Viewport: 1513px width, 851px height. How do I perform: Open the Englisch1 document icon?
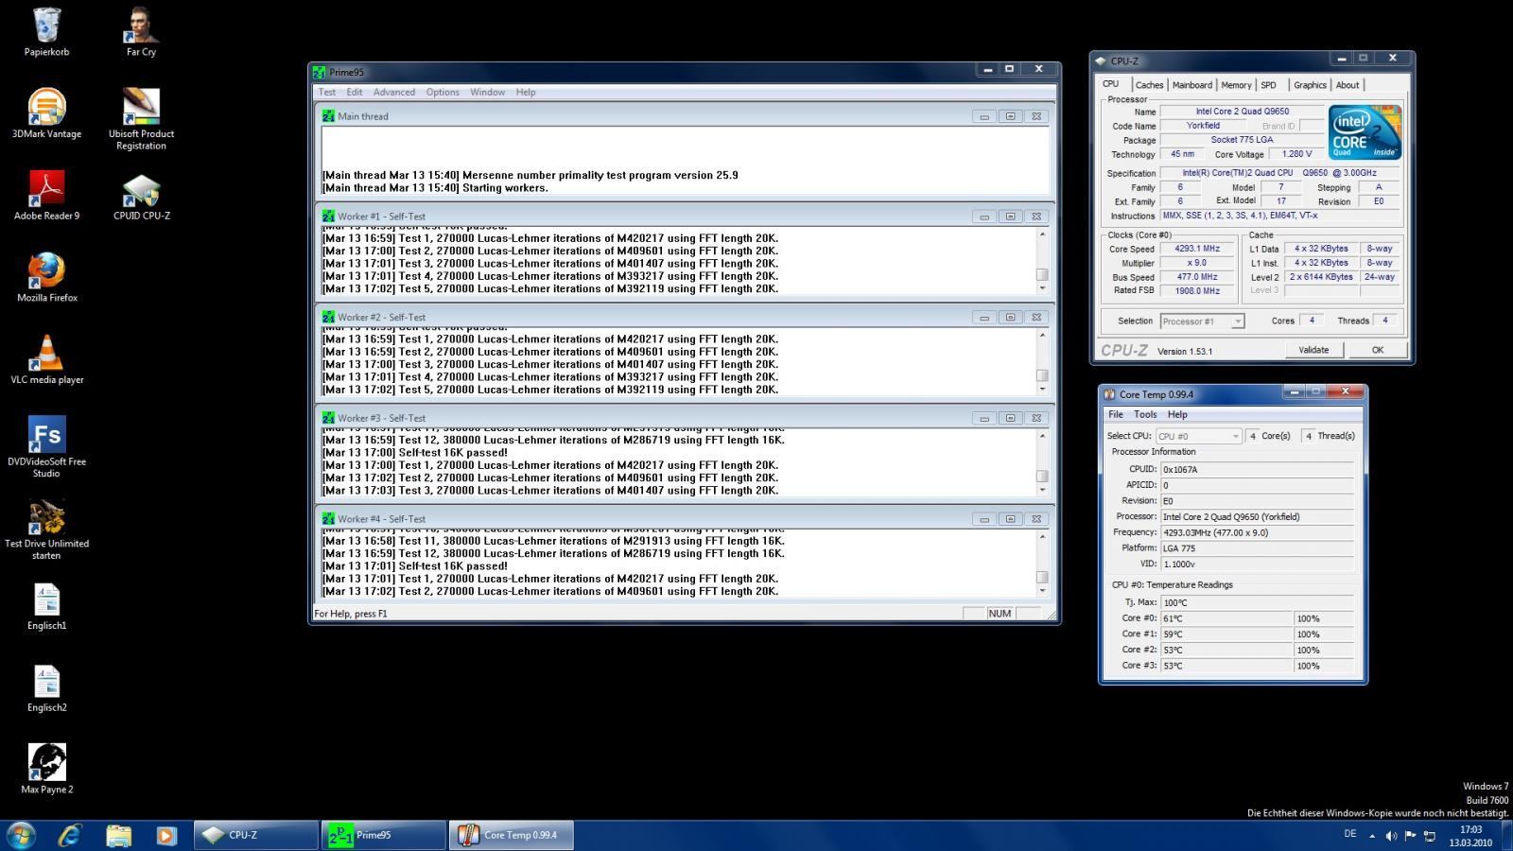point(46,599)
